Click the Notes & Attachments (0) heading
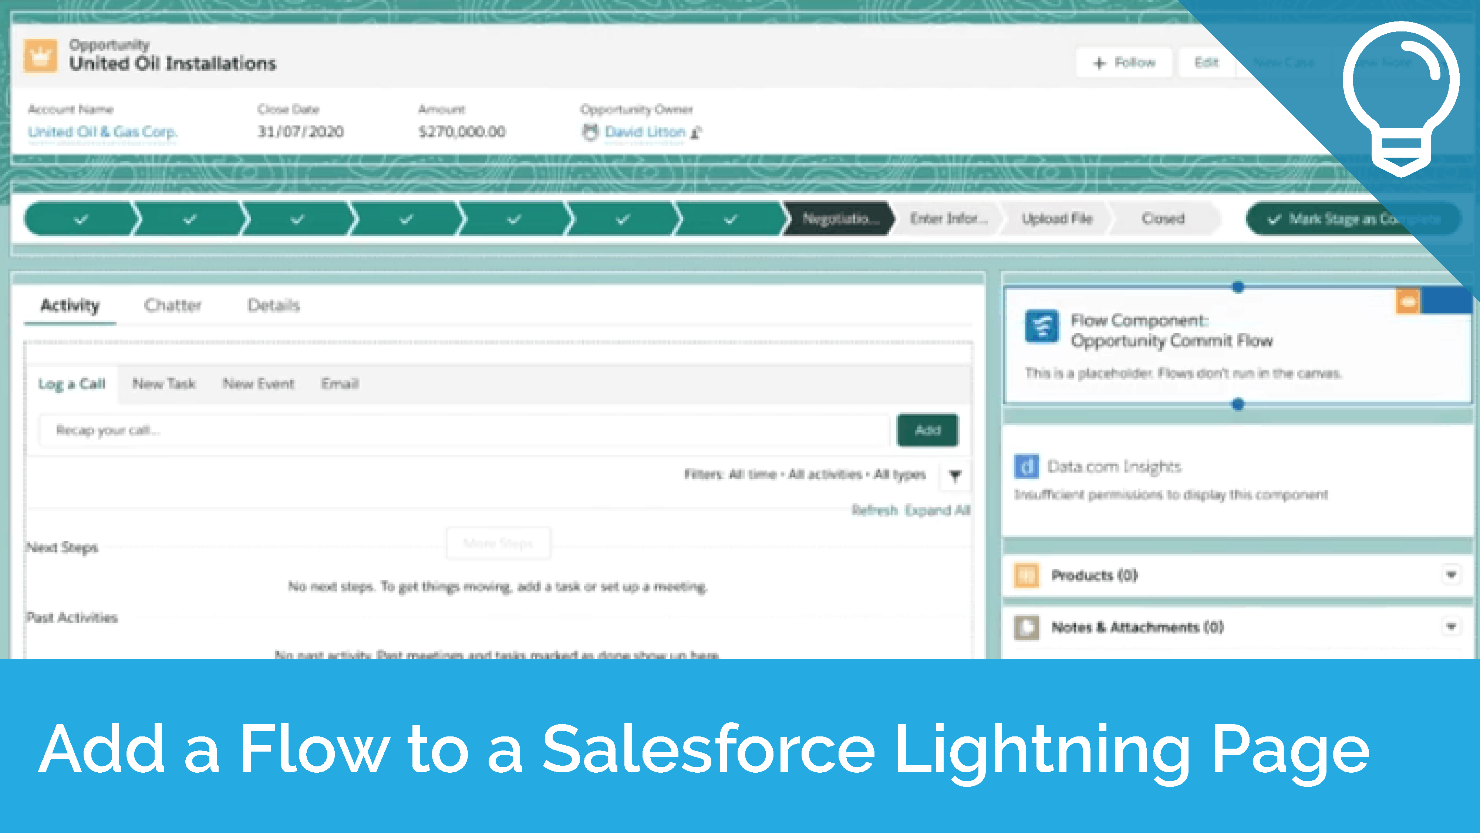 click(1137, 627)
